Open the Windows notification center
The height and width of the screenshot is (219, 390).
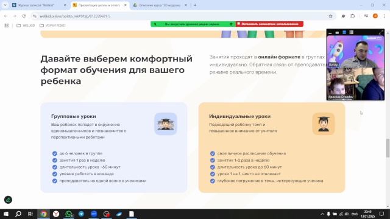click(382, 214)
